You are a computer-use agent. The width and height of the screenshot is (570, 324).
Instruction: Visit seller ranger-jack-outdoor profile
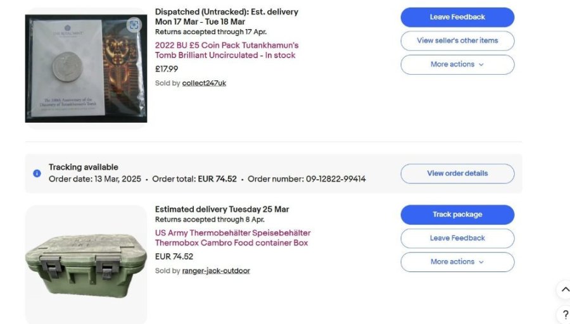coord(215,271)
